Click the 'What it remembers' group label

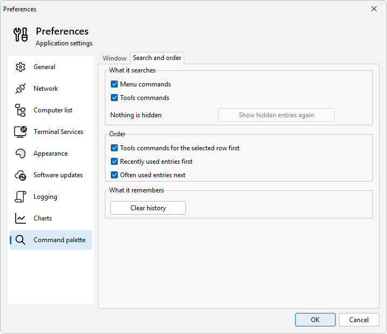[137, 190]
